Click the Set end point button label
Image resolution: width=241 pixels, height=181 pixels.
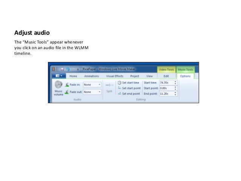[x=131, y=93]
